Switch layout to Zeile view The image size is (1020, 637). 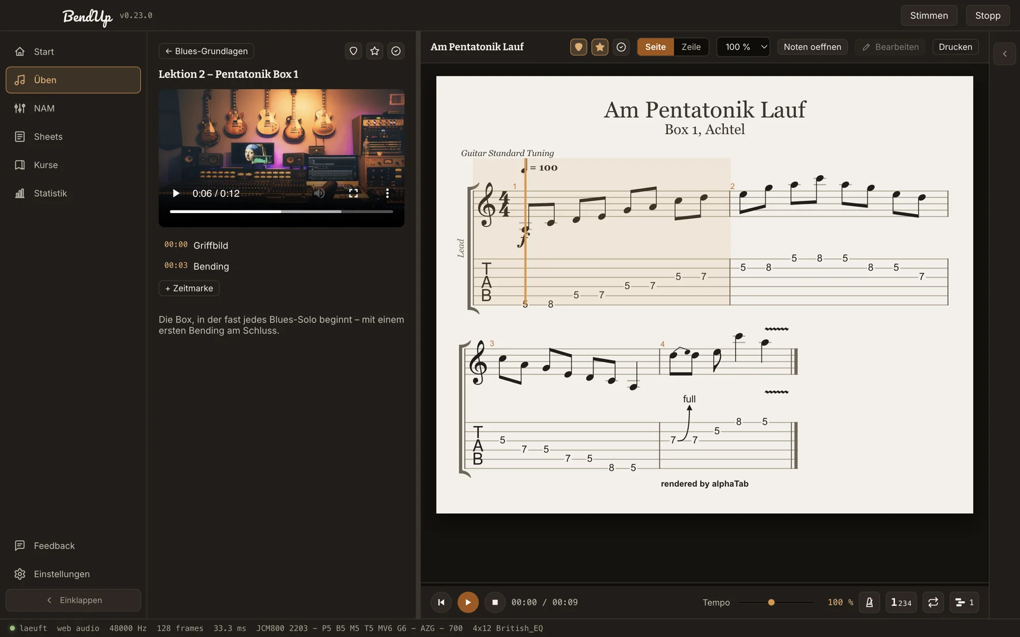(x=691, y=47)
